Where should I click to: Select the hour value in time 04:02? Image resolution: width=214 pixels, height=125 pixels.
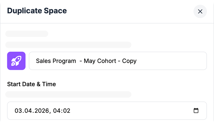coord(57,110)
